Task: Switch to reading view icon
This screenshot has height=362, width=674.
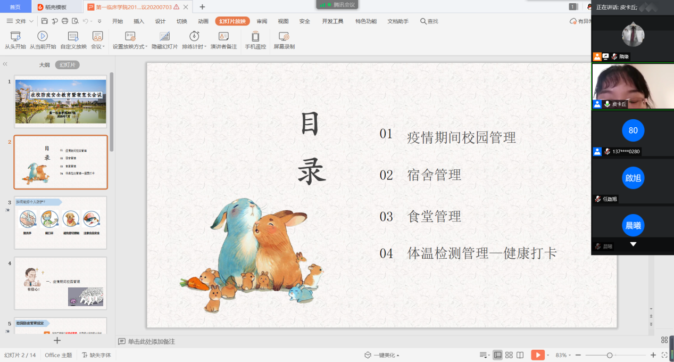Action: click(x=520, y=355)
